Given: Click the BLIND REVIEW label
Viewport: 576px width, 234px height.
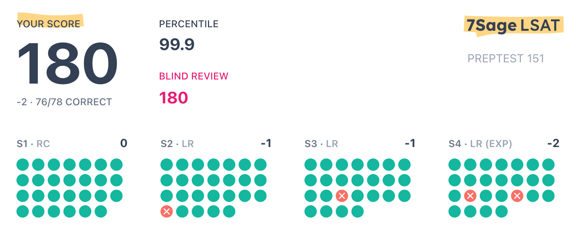Looking at the screenshot, I should click(x=194, y=77).
